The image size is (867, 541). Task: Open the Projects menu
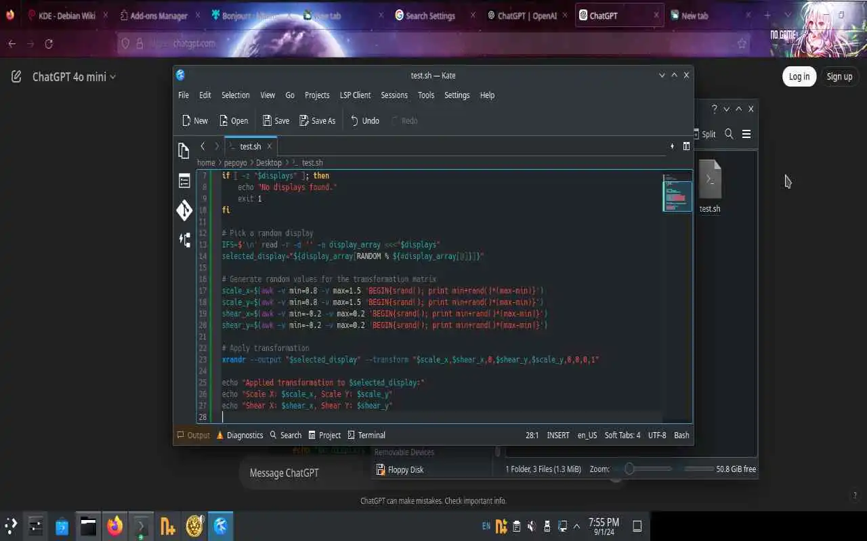click(317, 95)
